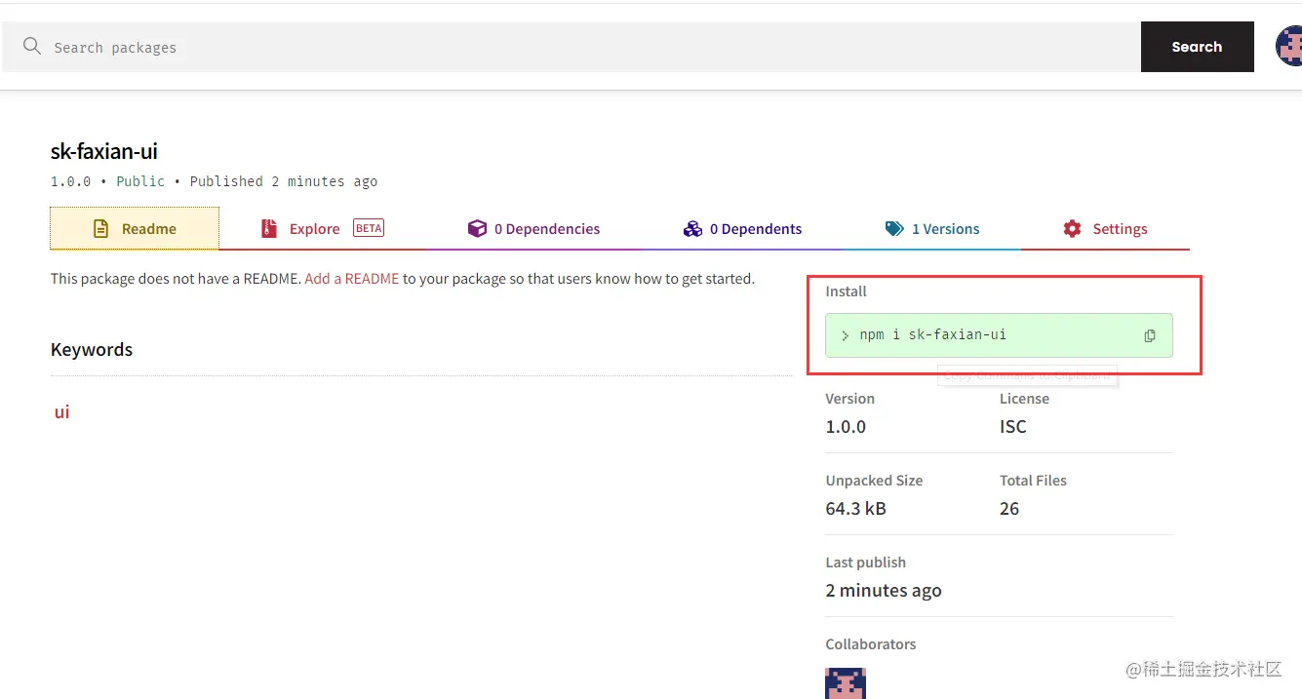Click the License value ISC

pos(1013,427)
